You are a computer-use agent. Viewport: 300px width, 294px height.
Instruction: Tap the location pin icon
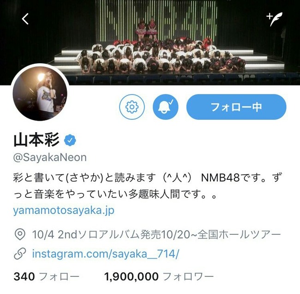coord(20,235)
